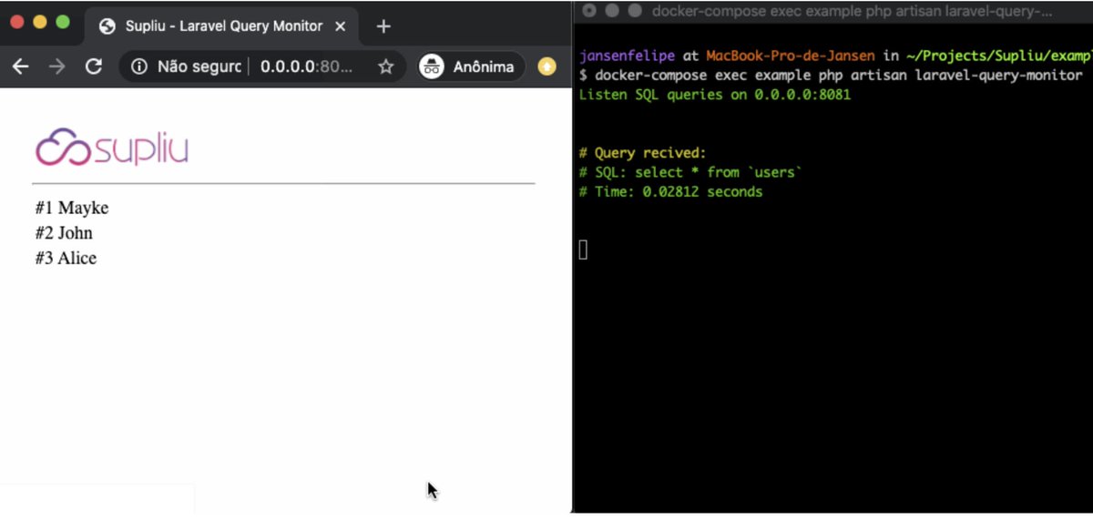Click the terminal close button

(x=589, y=11)
